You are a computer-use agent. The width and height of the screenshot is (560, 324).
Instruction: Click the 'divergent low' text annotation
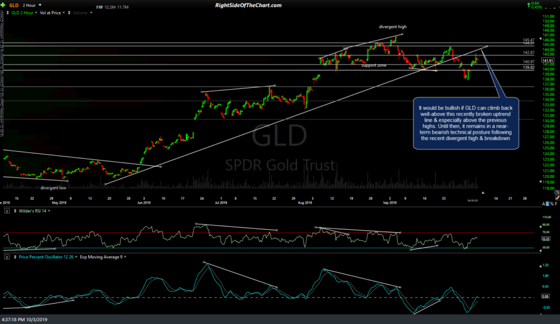(53, 188)
